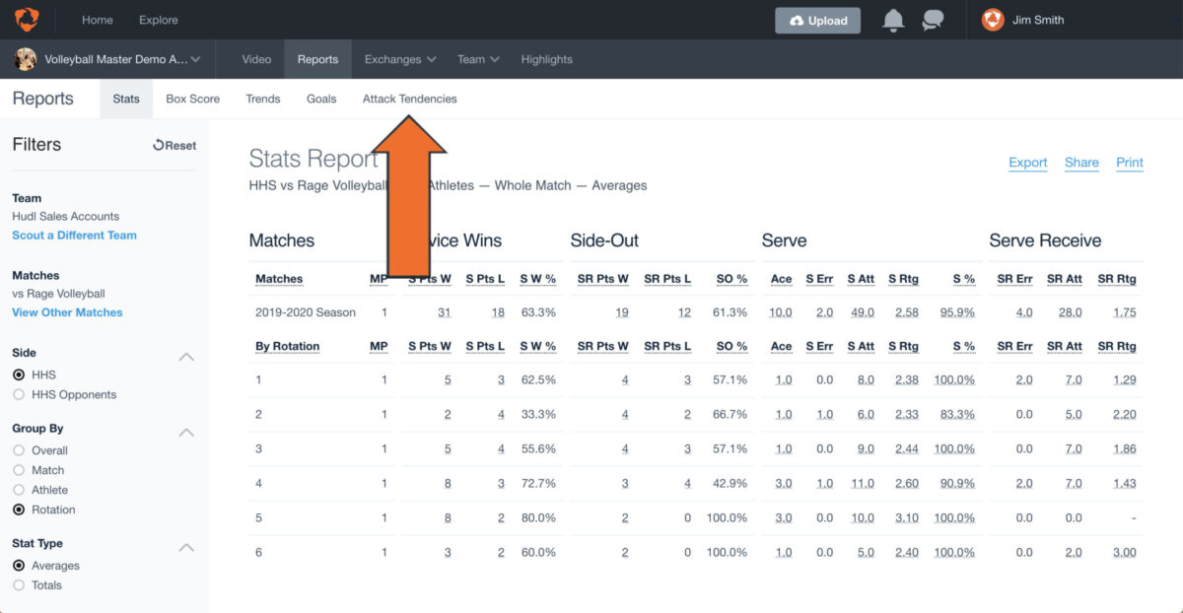Open the Attack Tendencies report
The width and height of the screenshot is (1183, 613).
409,99
